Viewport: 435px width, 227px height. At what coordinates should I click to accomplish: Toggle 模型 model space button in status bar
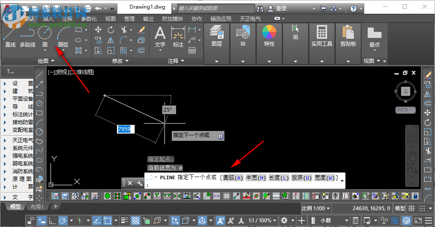click(400, 208)
